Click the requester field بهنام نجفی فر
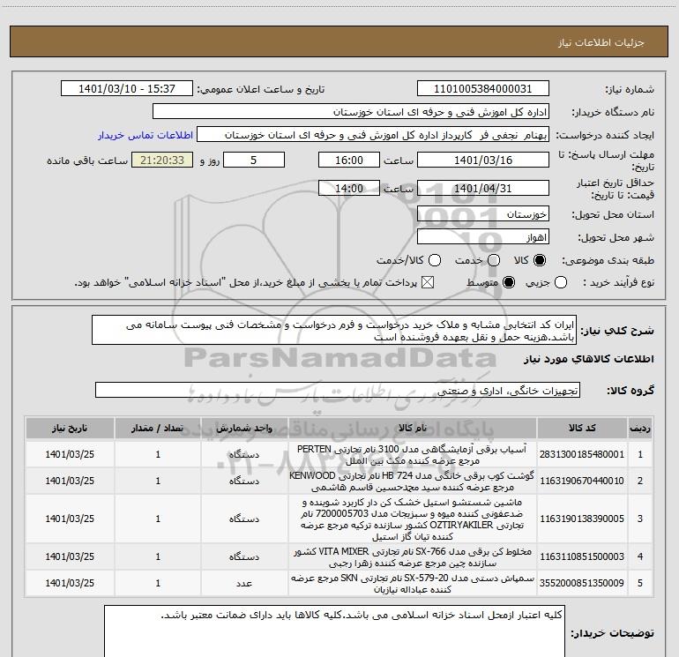The height and width of the screenshot is (657, 679). pyautogui.click(x=373, y=135)
